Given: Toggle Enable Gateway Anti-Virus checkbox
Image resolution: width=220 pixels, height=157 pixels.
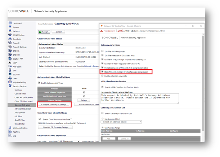Looking at the screenshot, I should click(39, 83).
